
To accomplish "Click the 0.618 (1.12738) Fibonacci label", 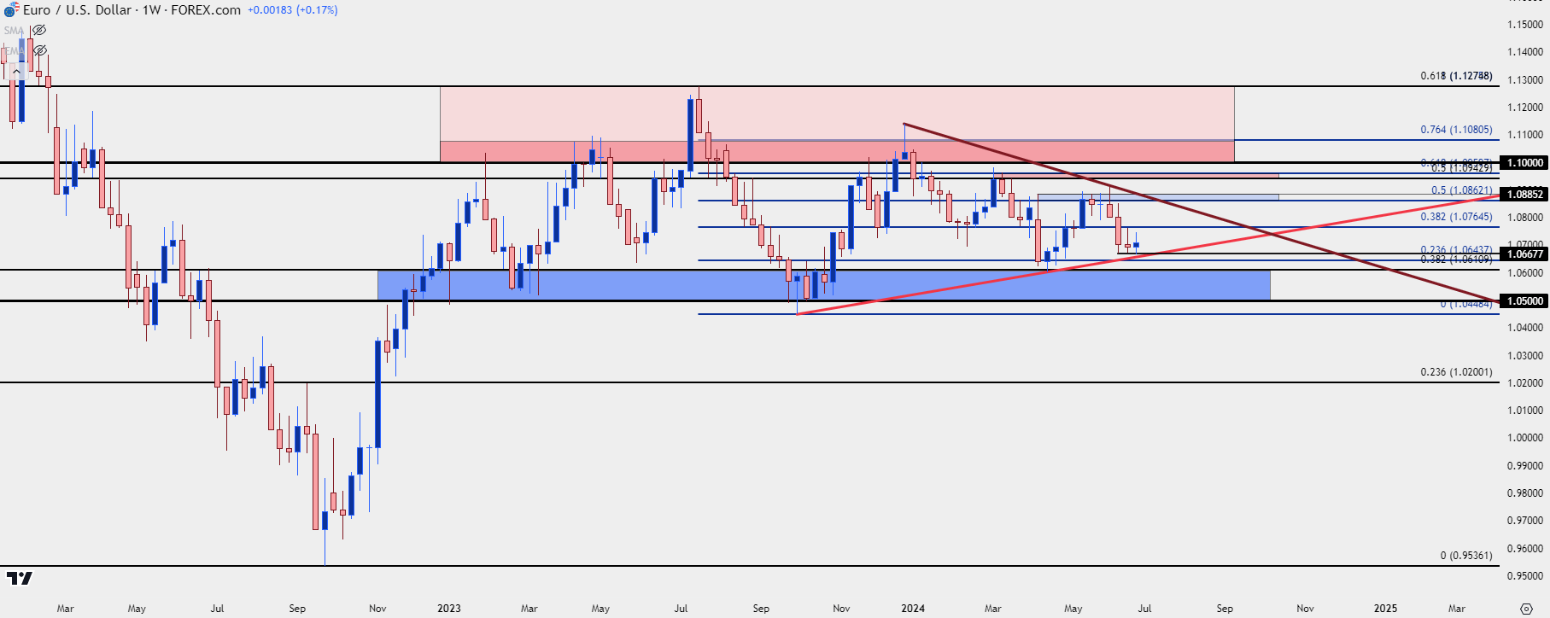I will click(1456, 76).
